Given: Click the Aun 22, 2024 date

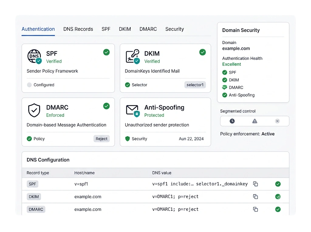Looking at the screenshot, I should click(191, 139).
